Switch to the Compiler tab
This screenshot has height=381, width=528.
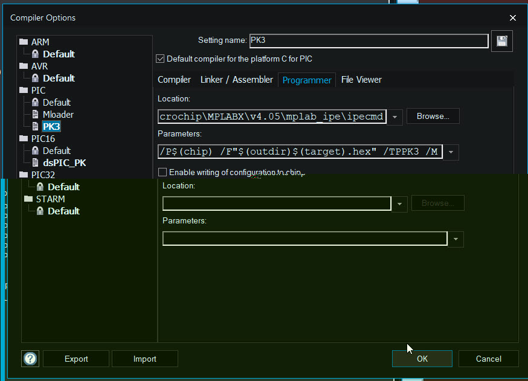point(174,80)
